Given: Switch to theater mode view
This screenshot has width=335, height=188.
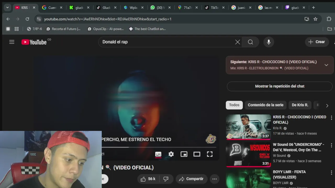Looking at the screenshot, I should click(197, 154).
